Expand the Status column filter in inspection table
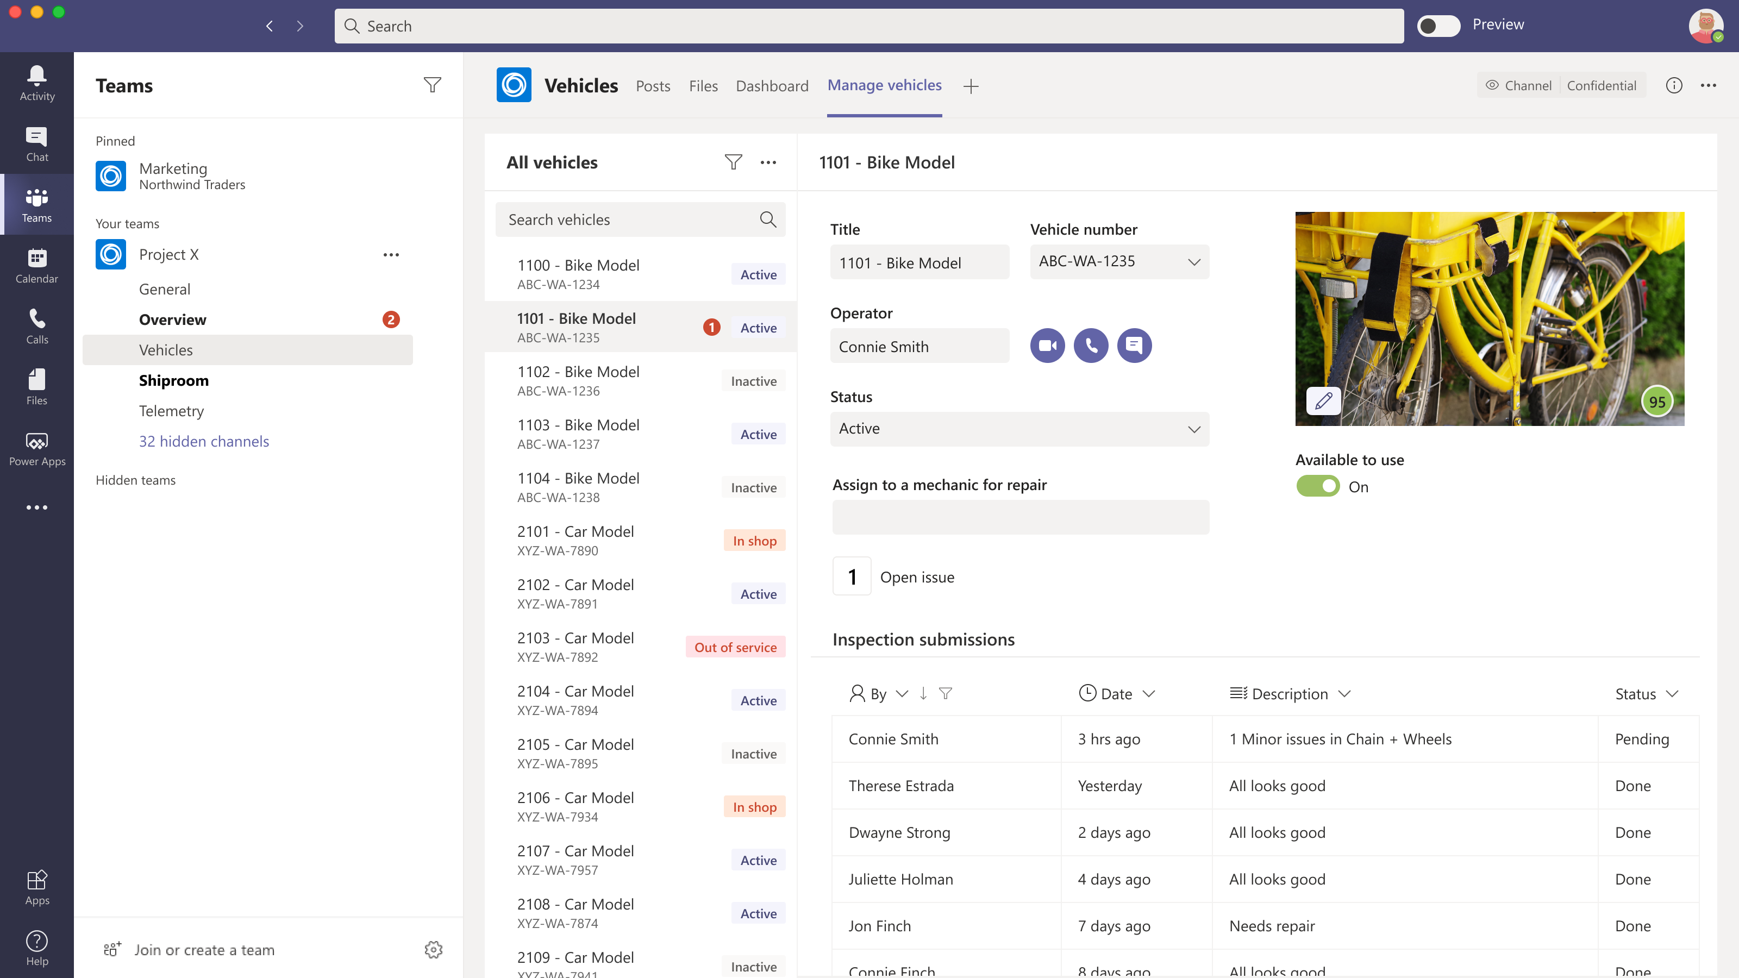Image resolution: width=1739 pixels, height=978 pixels. (x=1672, y=694)
